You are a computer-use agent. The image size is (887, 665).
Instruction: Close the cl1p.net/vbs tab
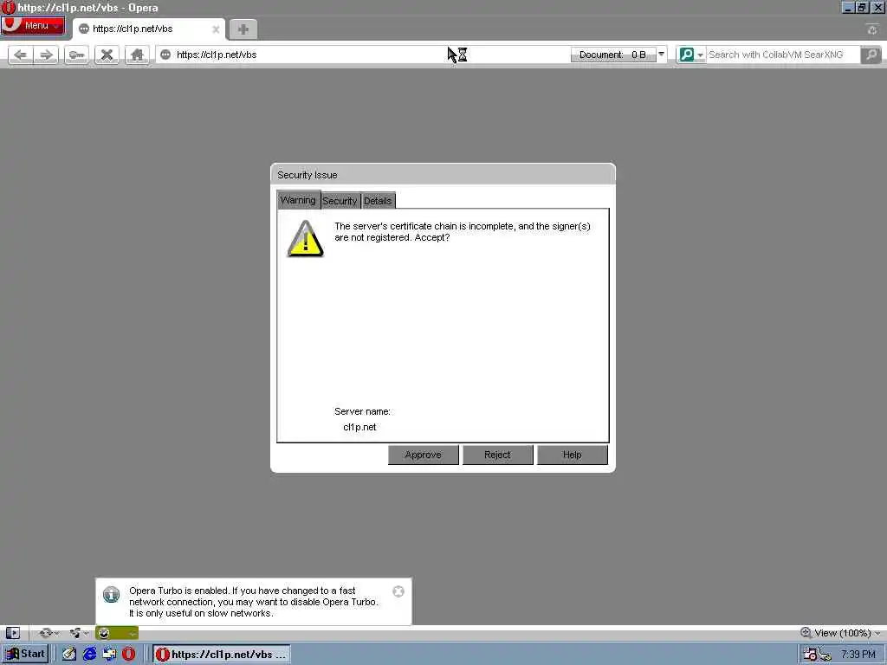[216, 29]
